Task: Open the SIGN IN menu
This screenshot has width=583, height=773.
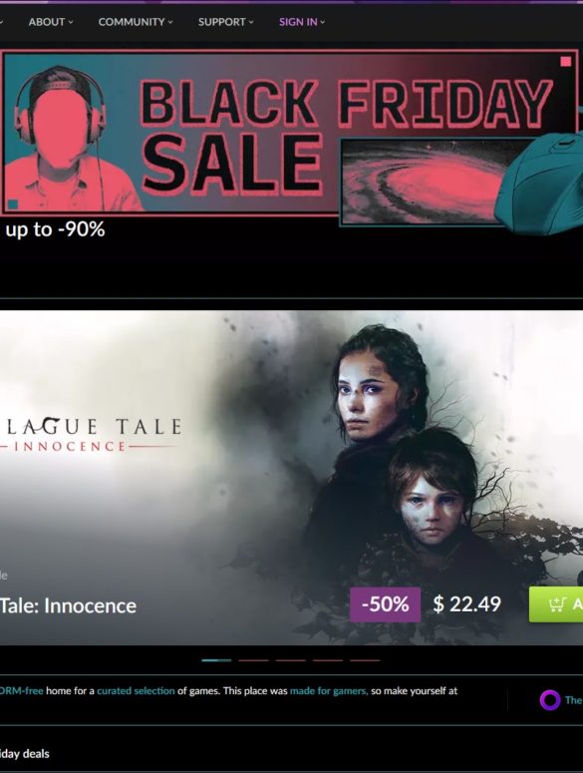Action: (302, 22)
